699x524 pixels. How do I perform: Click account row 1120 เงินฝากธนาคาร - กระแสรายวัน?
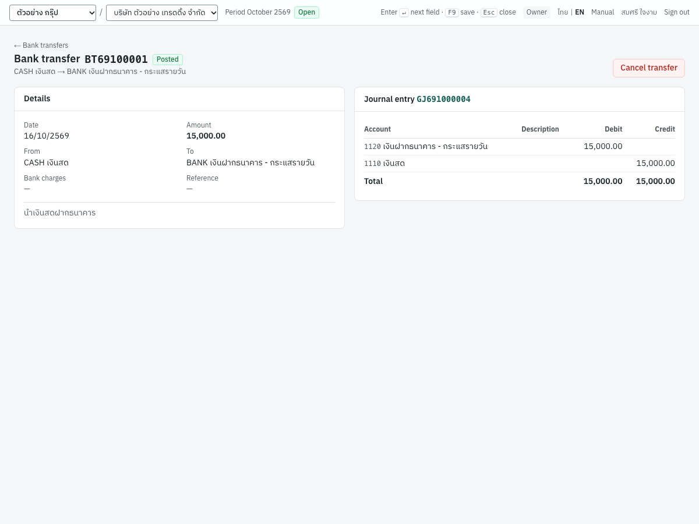(520, 147)
